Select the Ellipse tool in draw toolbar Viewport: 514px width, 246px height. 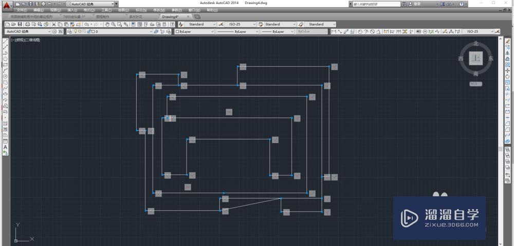click(x=5, y=94)
